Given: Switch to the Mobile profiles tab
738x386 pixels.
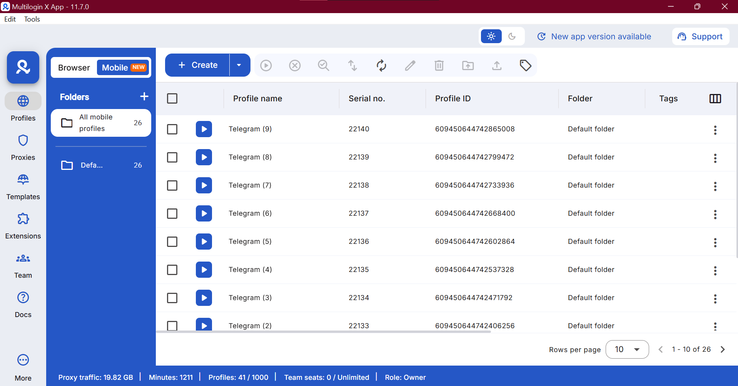Looking at the screenshot, I should click(115, 67).
